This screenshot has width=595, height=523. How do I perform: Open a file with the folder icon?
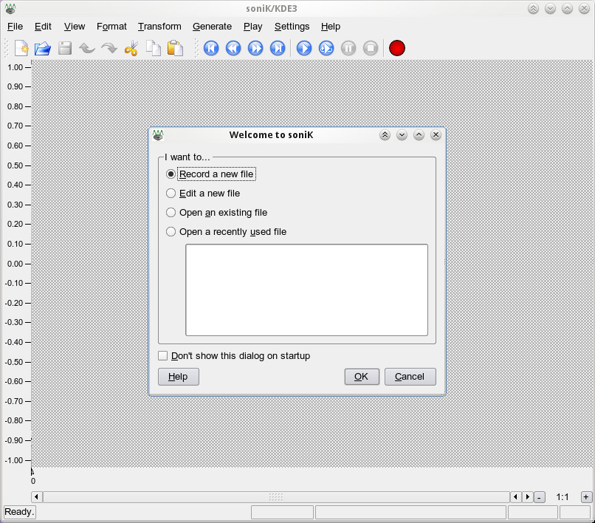coord(43,48)
